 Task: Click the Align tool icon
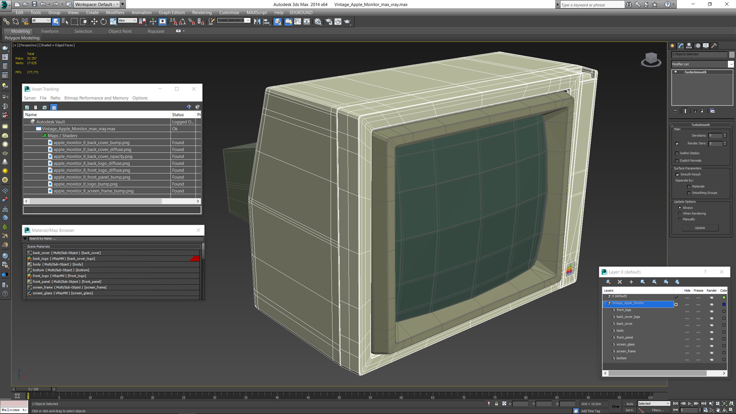[267, 21]
